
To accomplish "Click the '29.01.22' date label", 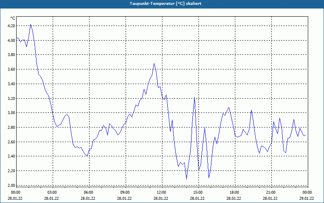I will point(307,198).
